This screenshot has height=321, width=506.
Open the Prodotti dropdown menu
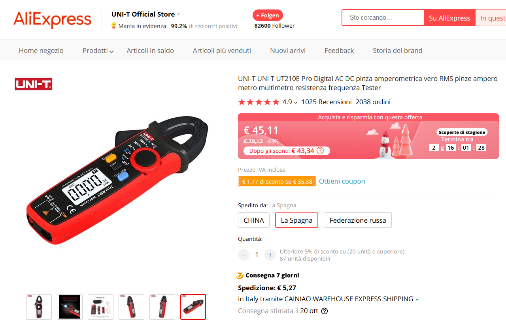[98, 51]
